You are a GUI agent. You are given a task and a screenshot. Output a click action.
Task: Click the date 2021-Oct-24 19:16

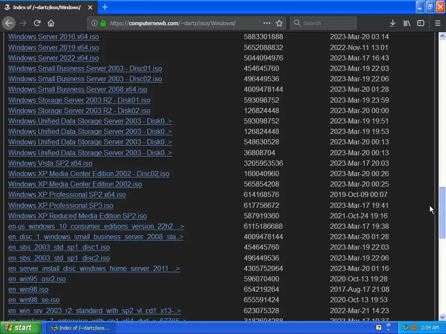(359, 216)
